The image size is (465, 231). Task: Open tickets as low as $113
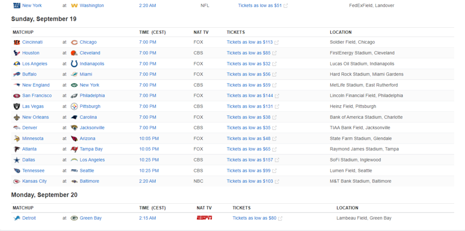point(249,42)
